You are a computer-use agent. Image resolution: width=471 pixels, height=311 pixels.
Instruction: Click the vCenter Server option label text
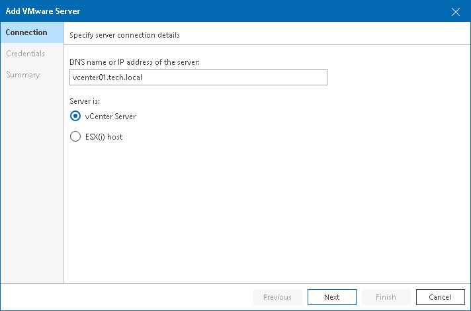click(110, 116)
